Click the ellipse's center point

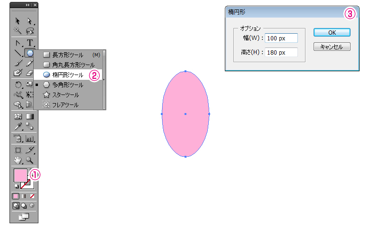[x=185, y=114]
